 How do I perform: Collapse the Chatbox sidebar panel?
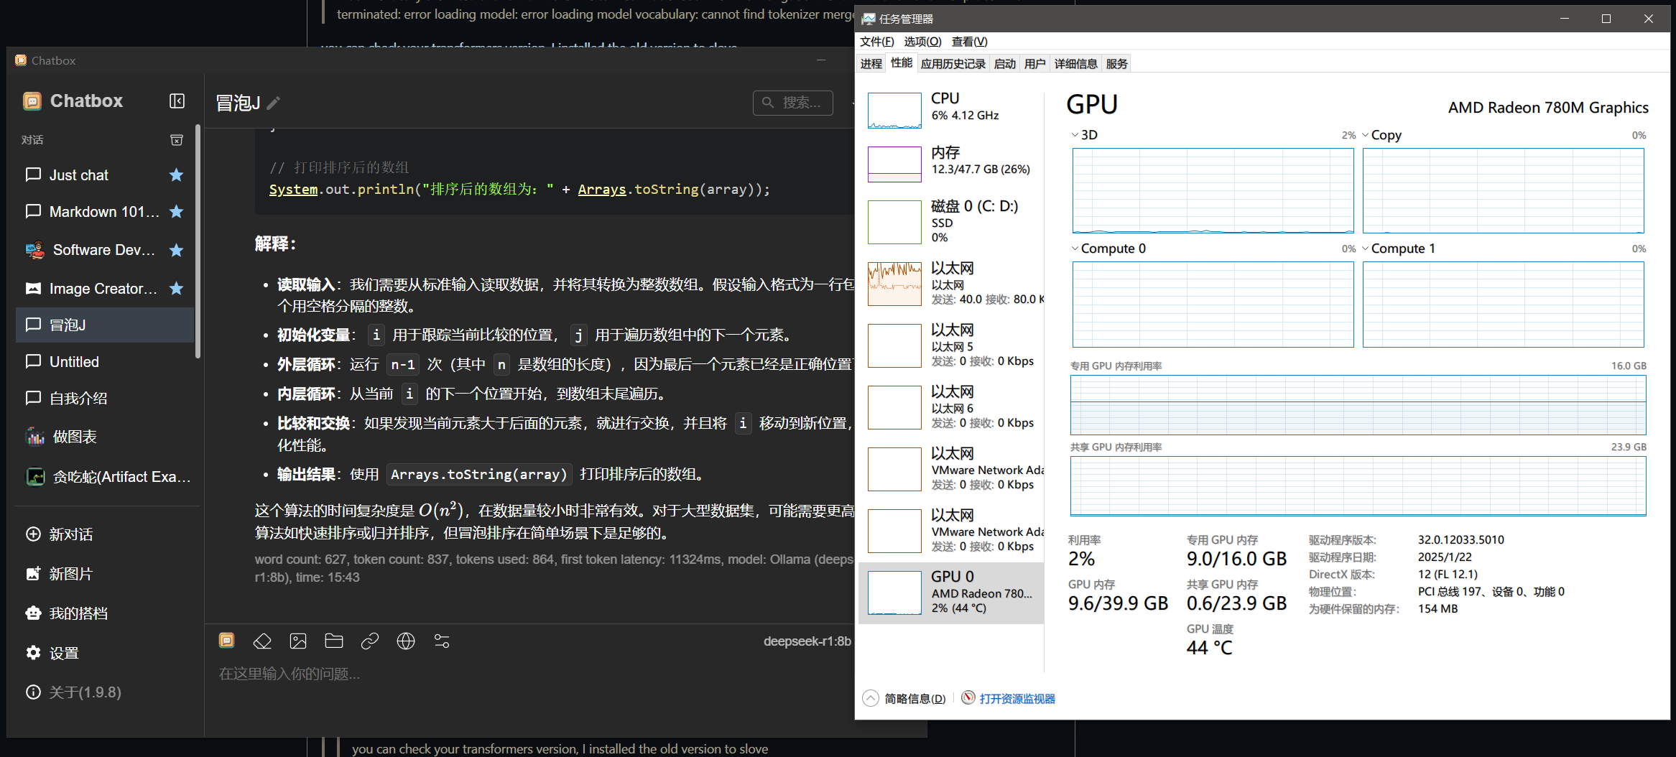pyautogui.click(x=177, y=101)
